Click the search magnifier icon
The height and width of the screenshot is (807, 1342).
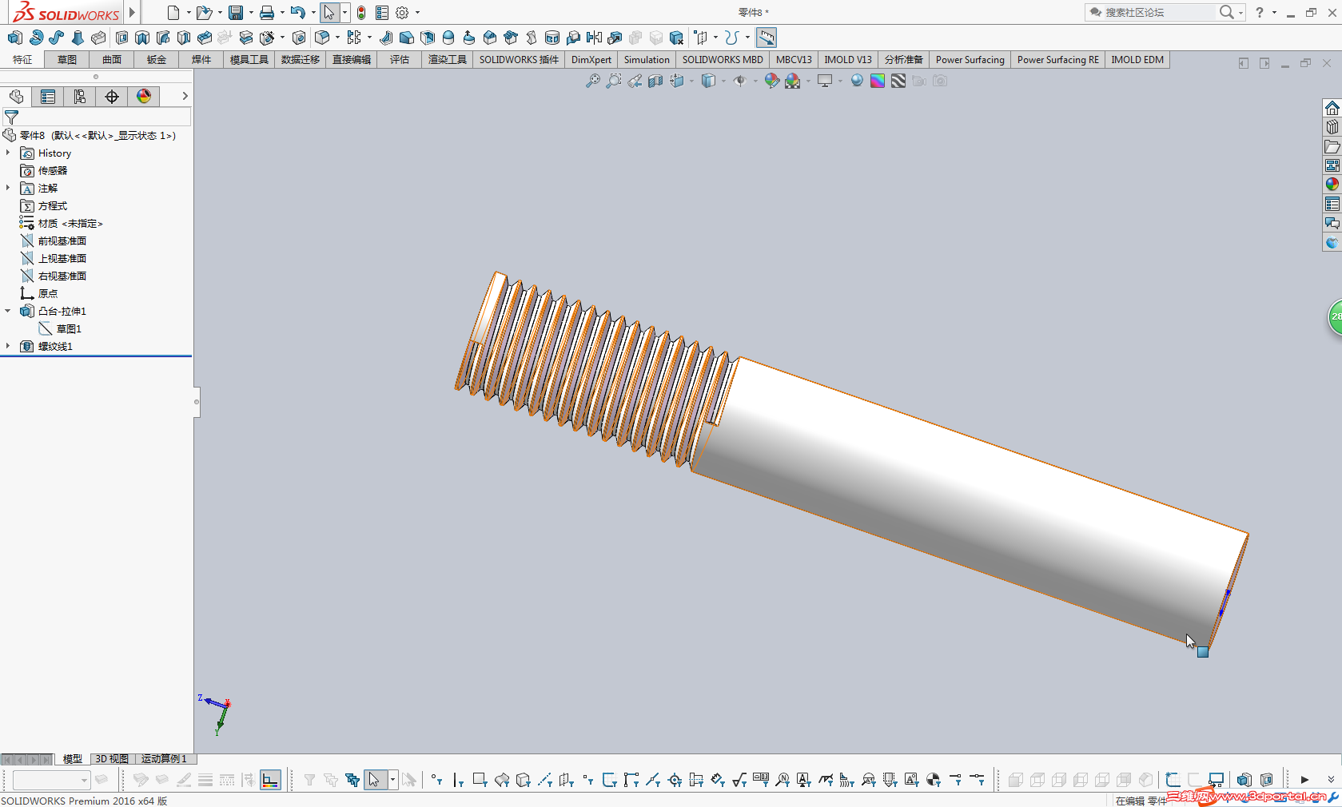(1226, 12)
